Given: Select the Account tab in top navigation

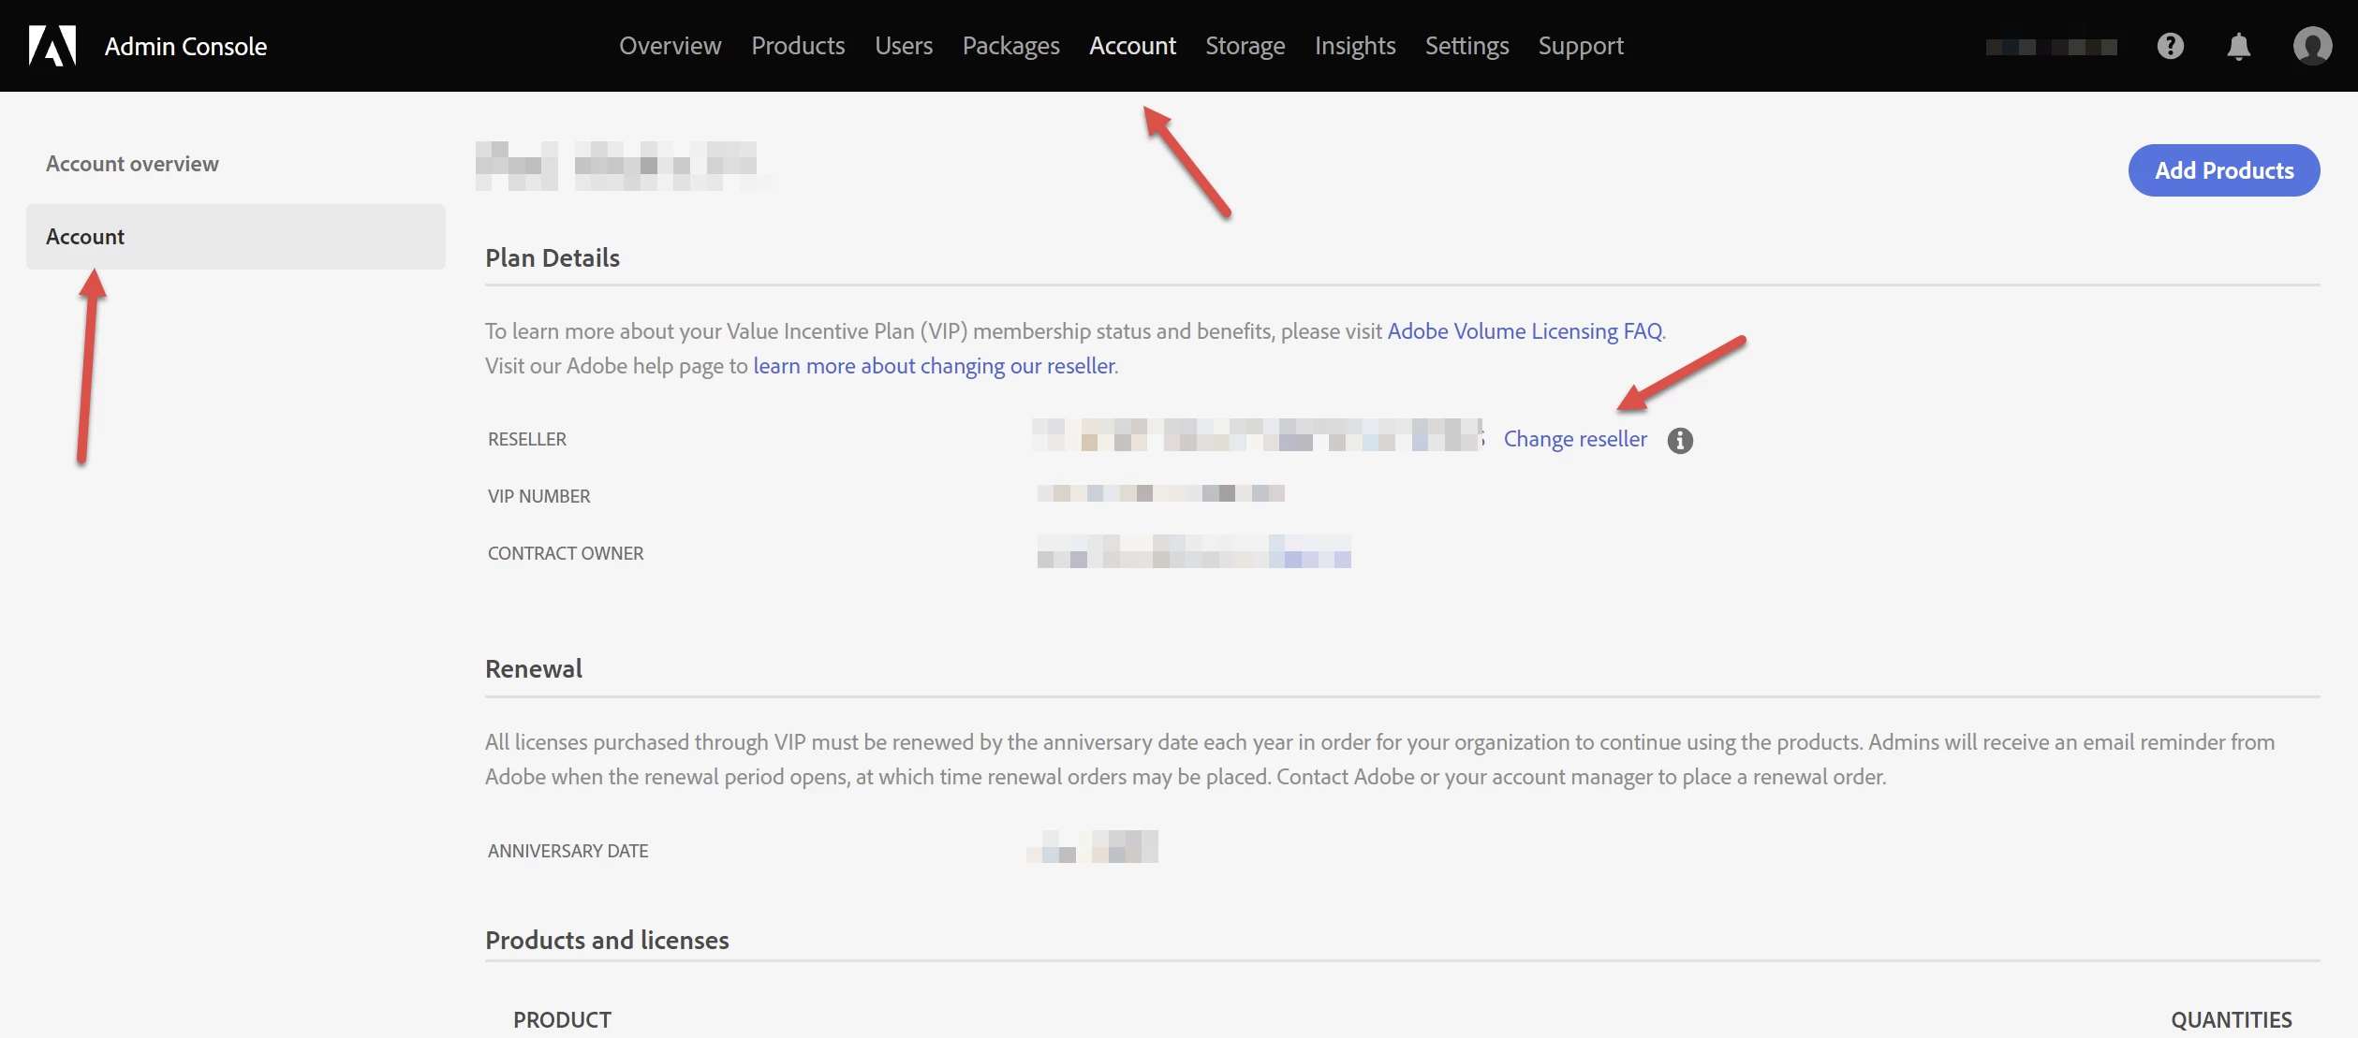Looking at the screenshot, I should tap(1132, 46).
